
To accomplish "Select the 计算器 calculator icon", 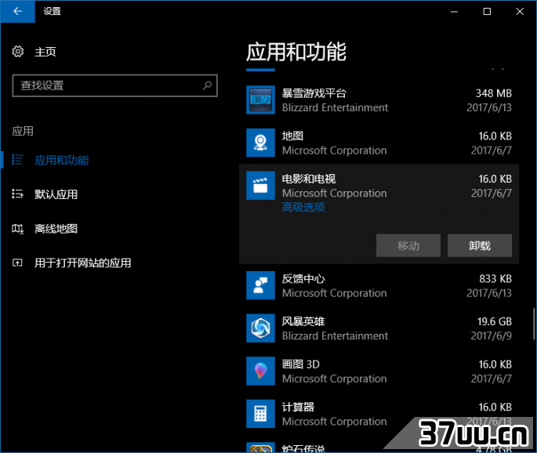I will (260, 414).
